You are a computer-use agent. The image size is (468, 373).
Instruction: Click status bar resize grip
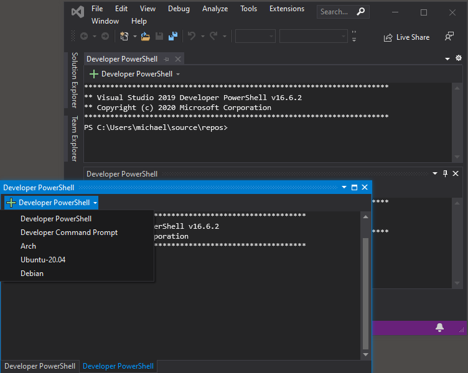462,329
